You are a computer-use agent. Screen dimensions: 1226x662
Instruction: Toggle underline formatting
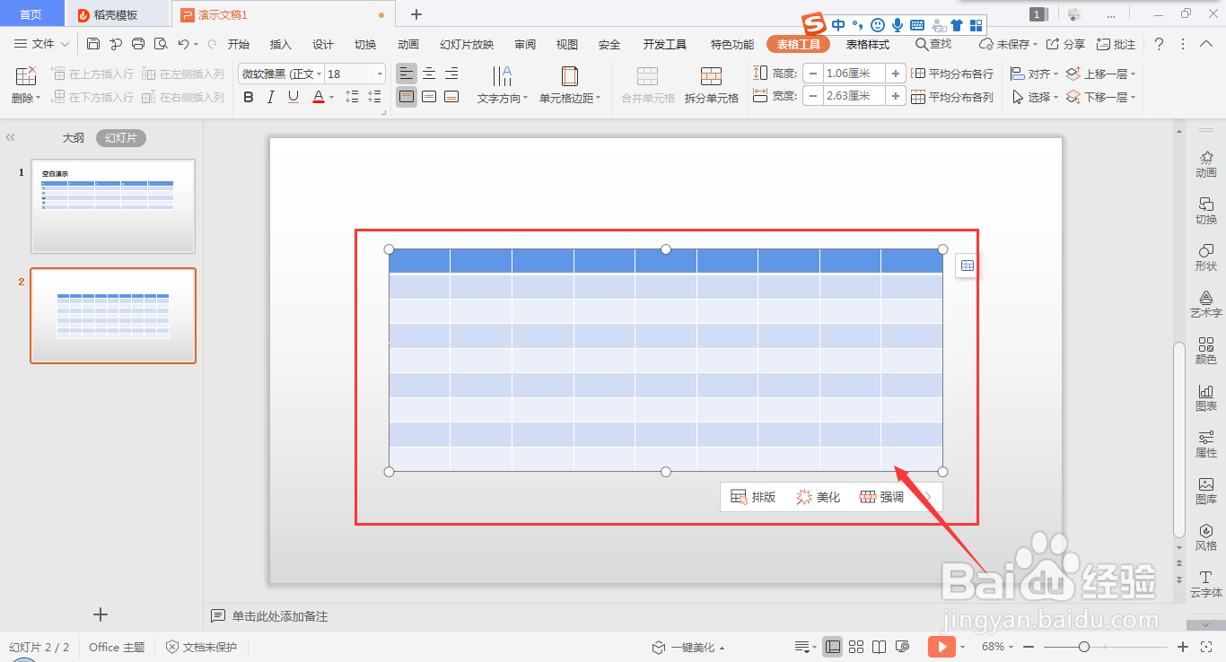coord(293,97)
